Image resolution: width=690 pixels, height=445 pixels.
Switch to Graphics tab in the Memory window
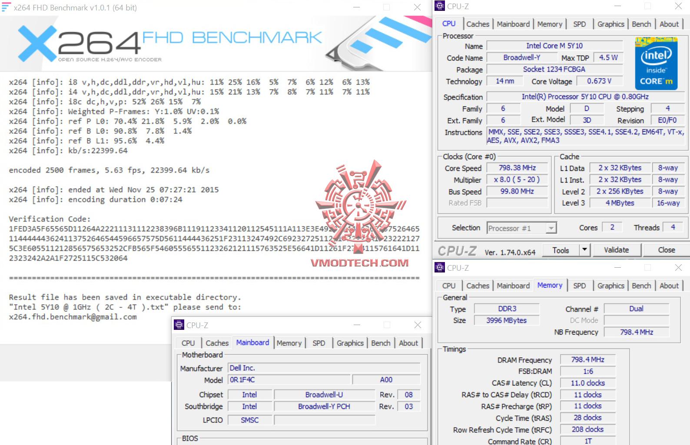pos(610,286)
